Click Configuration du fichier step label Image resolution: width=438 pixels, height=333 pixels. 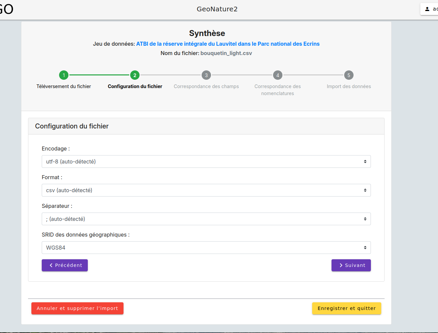[135, 86]
